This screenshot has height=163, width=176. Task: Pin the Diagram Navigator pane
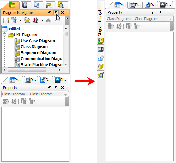click(56, 13)
